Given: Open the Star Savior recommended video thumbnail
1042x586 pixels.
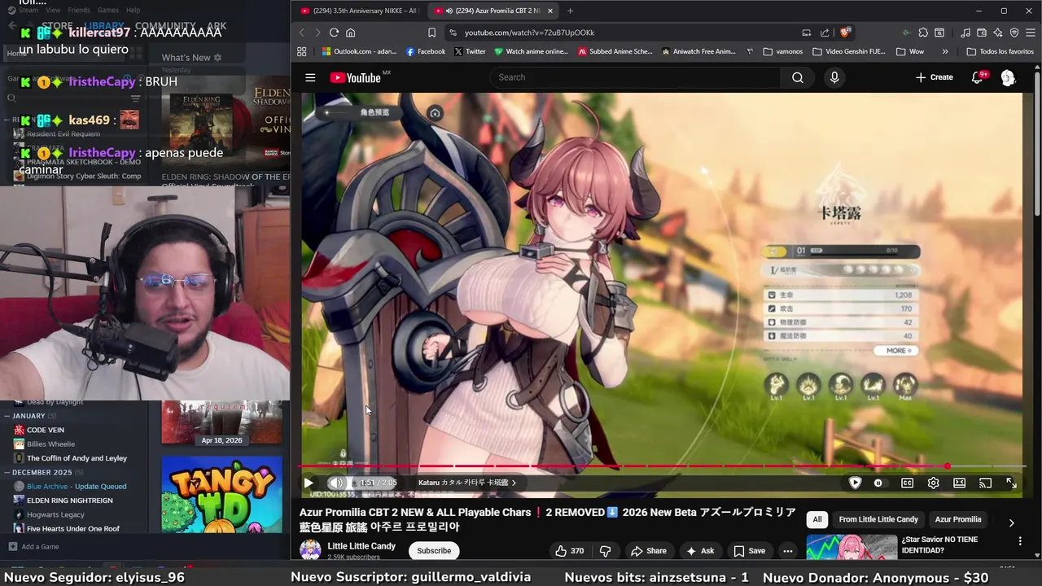Looking at the screenshot, I should pos(851,548).
